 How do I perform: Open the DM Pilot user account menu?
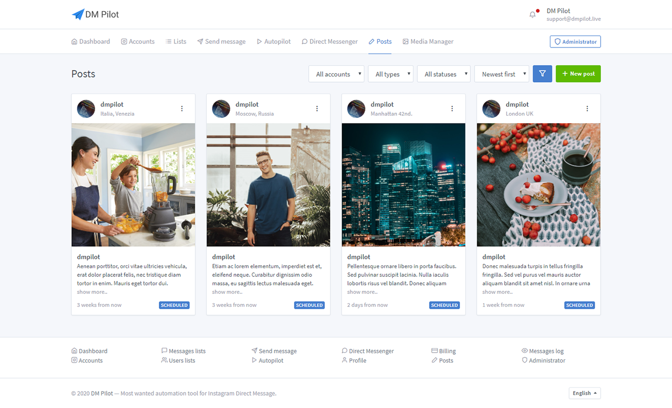point(573,14)
